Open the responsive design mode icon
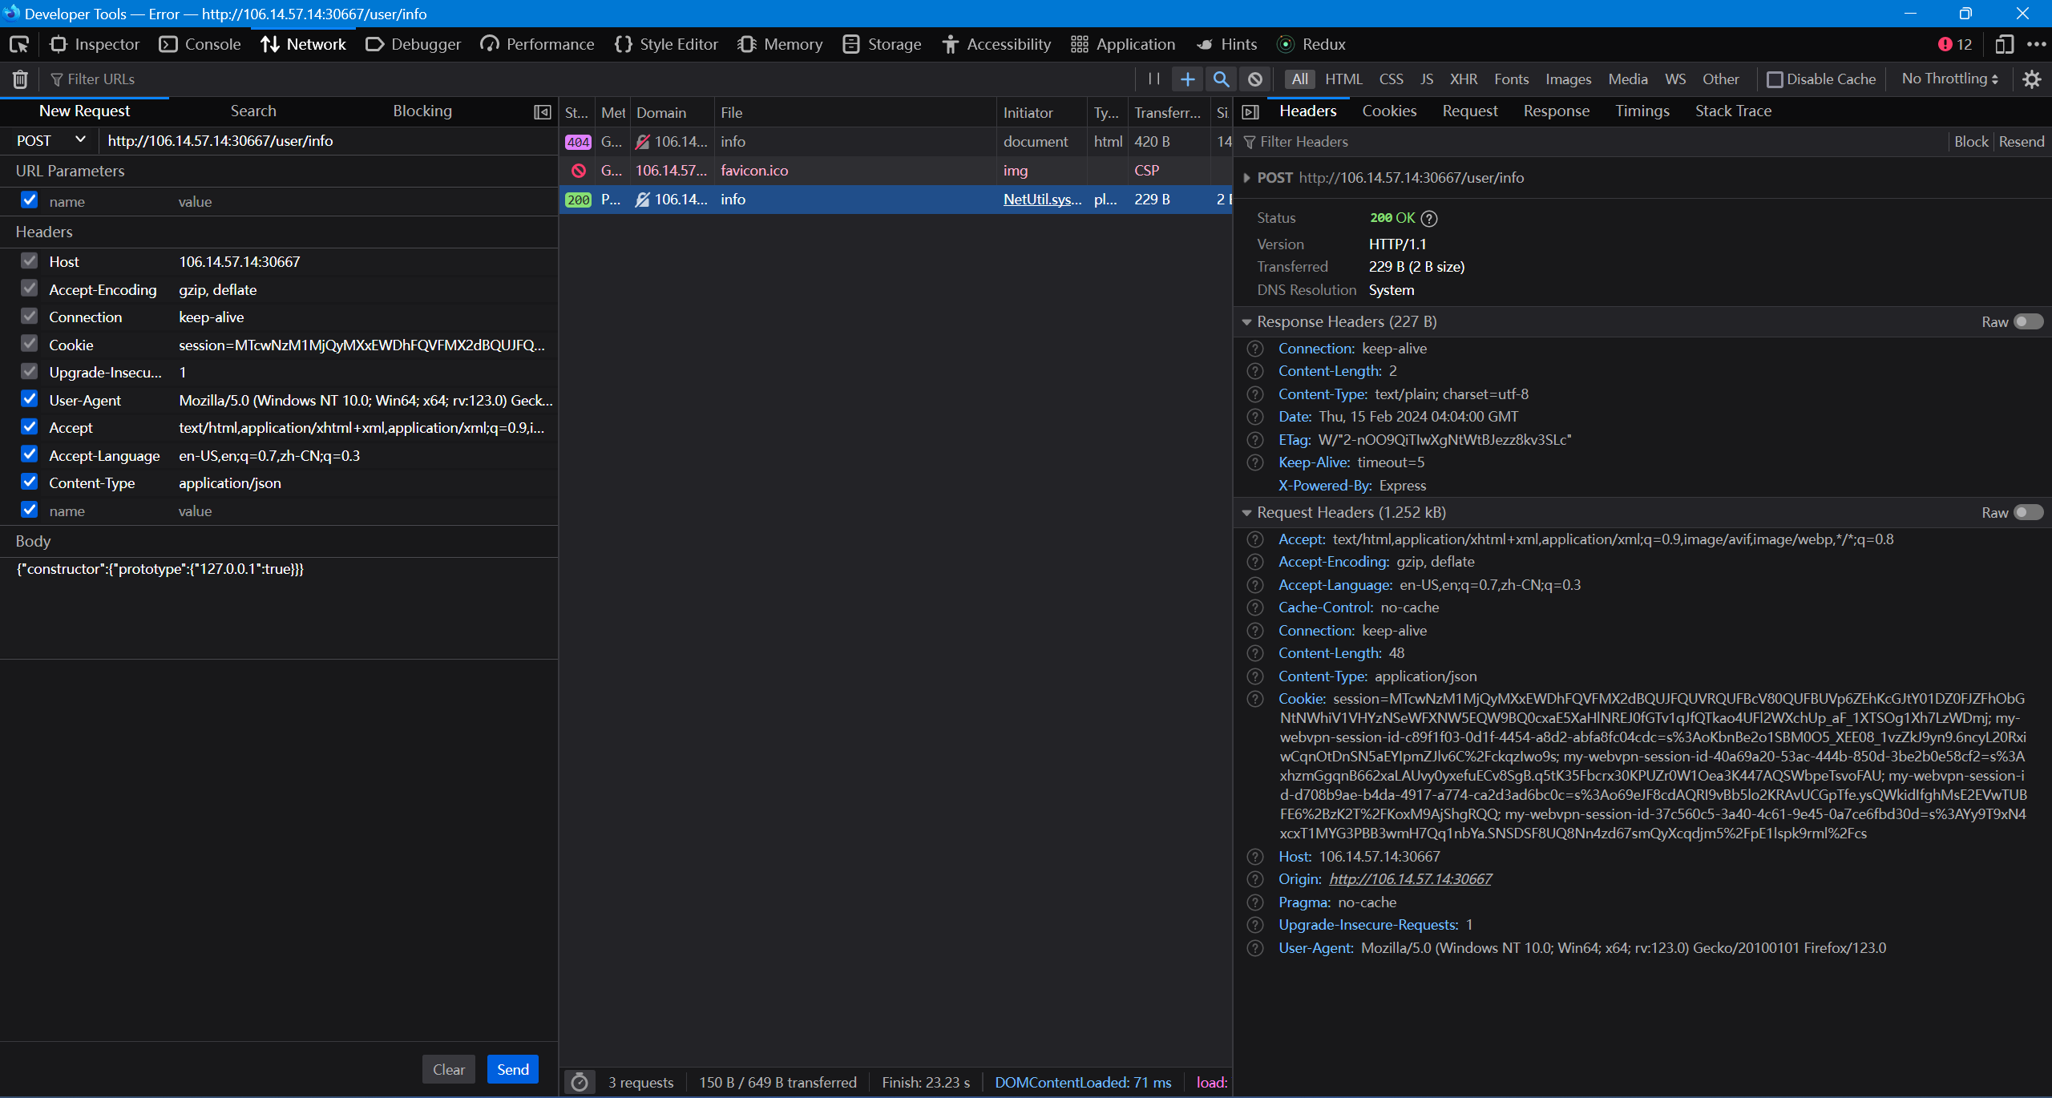The height and width of the screenshot is (1098, 2052). pos(2004,44)
